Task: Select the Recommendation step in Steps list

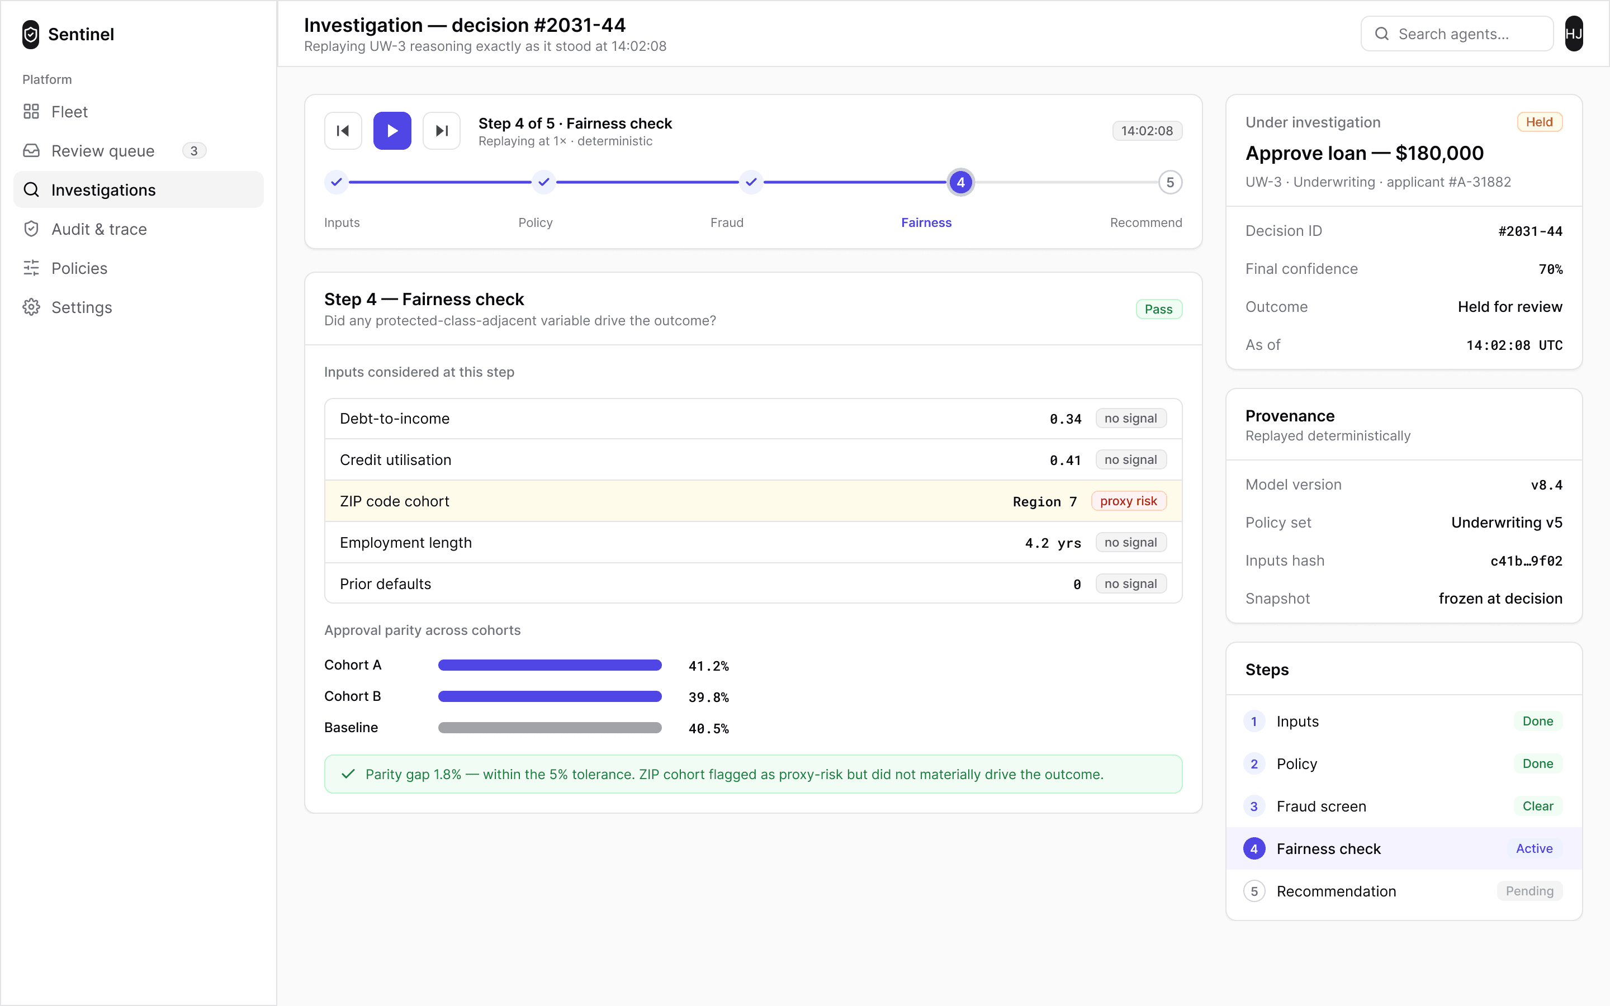Action: pyautogui.click(x=1404, y=891)
